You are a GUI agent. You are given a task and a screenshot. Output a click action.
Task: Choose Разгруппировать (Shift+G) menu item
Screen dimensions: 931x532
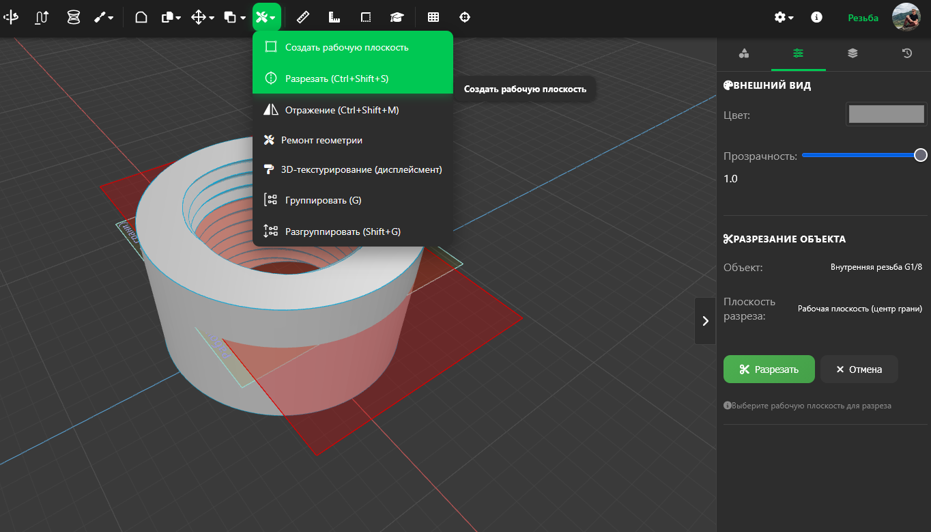click(x=353, y=232)
